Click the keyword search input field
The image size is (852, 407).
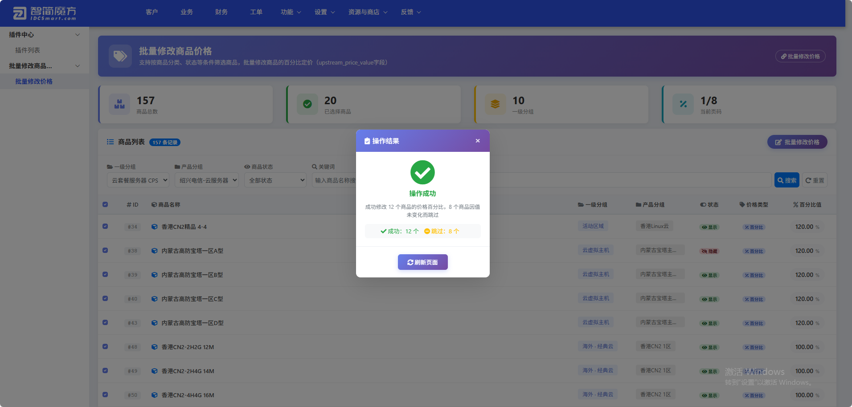[x=541, y=180]
